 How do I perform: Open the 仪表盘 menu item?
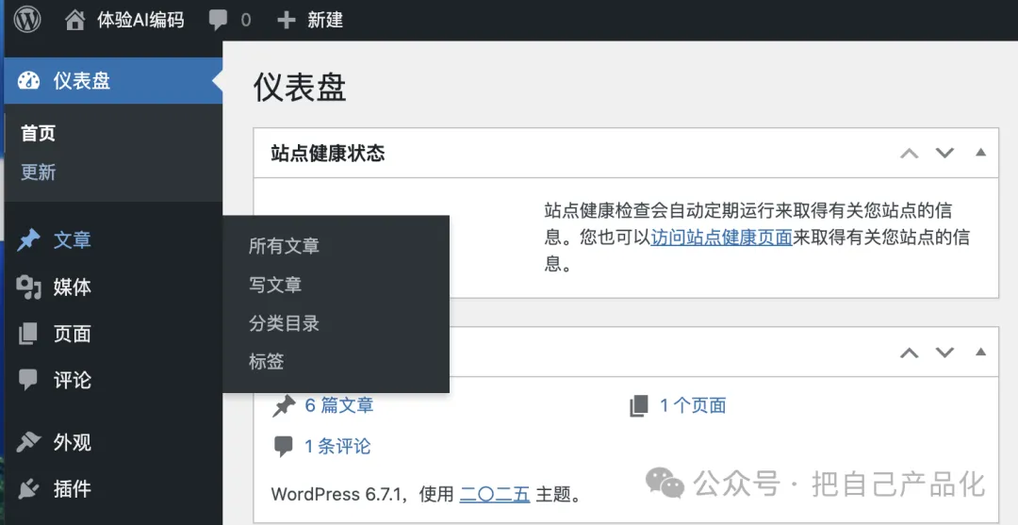coord(114,80)
